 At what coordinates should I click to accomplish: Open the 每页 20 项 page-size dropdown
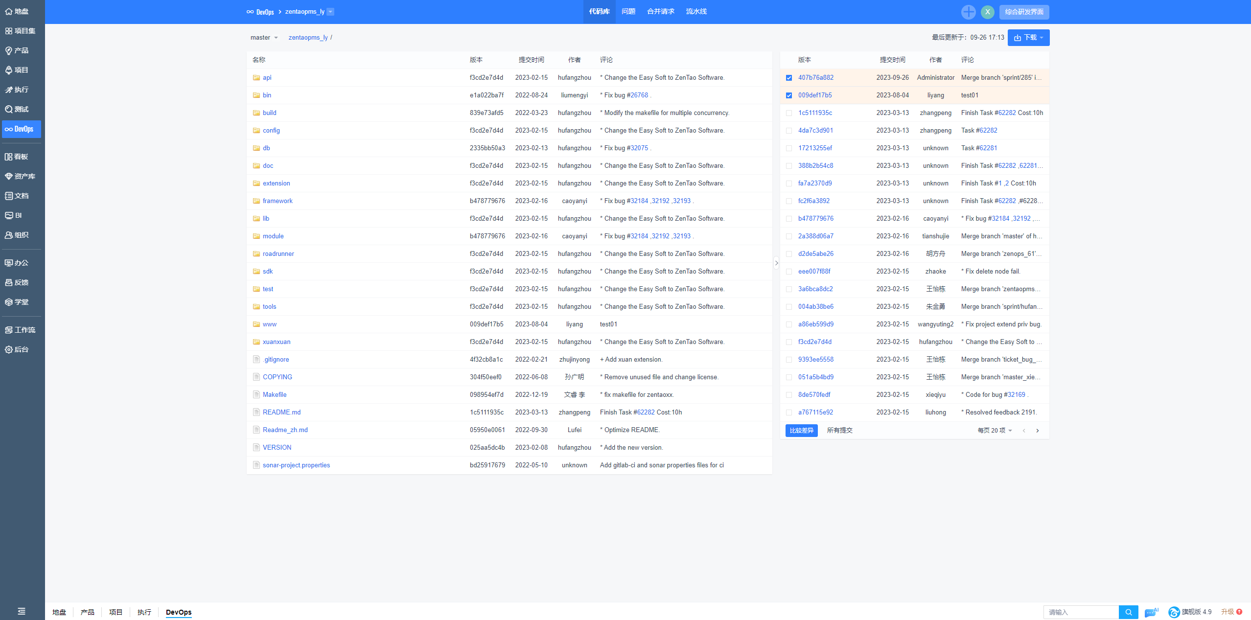pos(995,431)
